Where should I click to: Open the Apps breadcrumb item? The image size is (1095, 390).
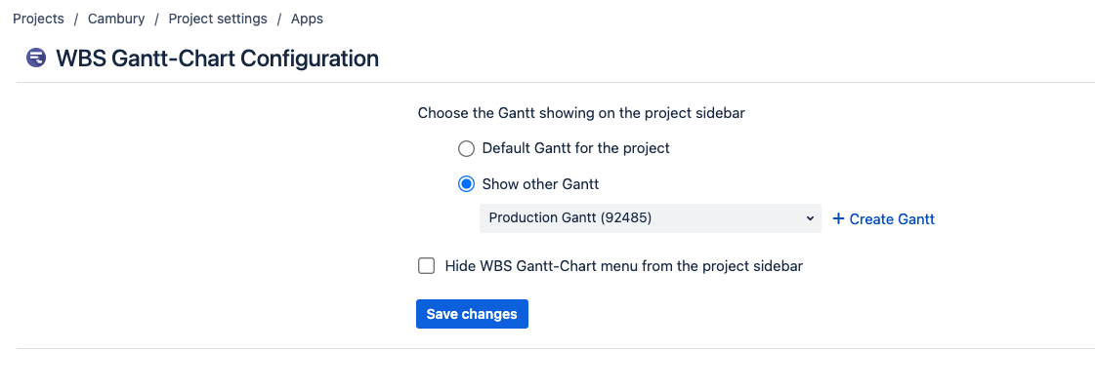(x=307, y=19)
